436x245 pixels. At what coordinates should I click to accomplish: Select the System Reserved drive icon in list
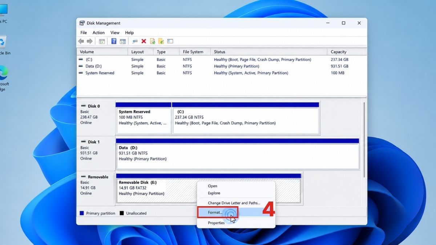pyautogui.click(x=81, y=73)
